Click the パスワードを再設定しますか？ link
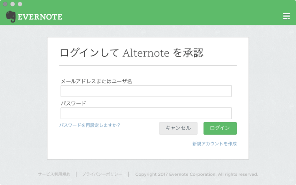 click(90, 125)
